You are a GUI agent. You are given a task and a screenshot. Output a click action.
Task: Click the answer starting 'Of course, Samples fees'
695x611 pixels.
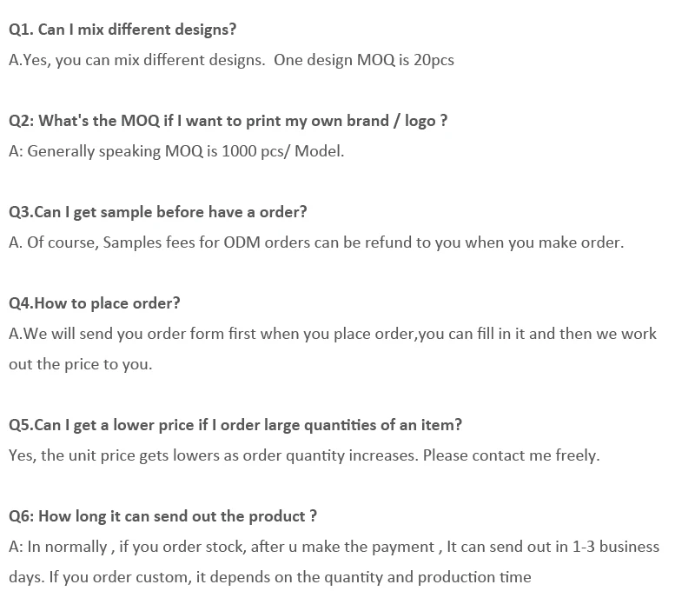pyautogui.click(x=316, y=242)
